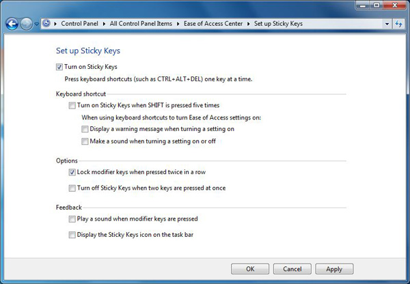Enable warning message when turning setting on

point(85,129)
